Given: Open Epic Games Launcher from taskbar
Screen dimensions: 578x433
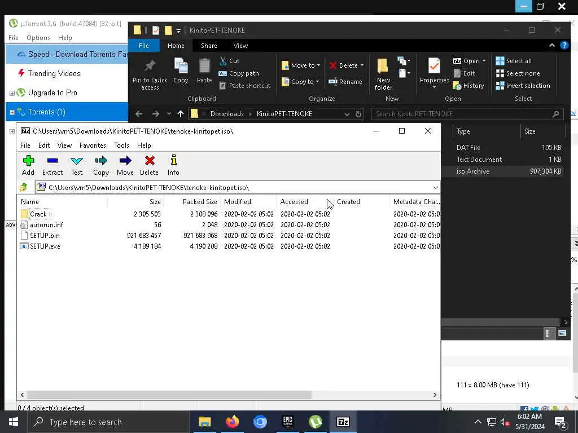Looking at the screenshot, I should (287, 422).
